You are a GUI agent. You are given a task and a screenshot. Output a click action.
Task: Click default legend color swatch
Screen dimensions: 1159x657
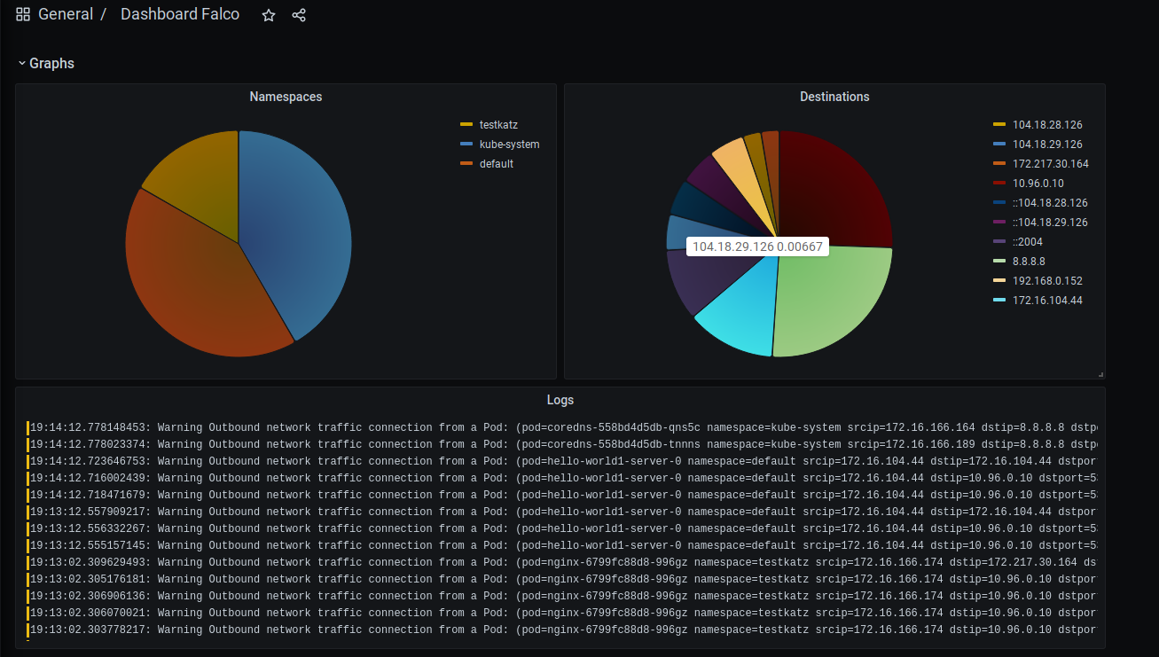pyautogui.click(x=466, y=164)
